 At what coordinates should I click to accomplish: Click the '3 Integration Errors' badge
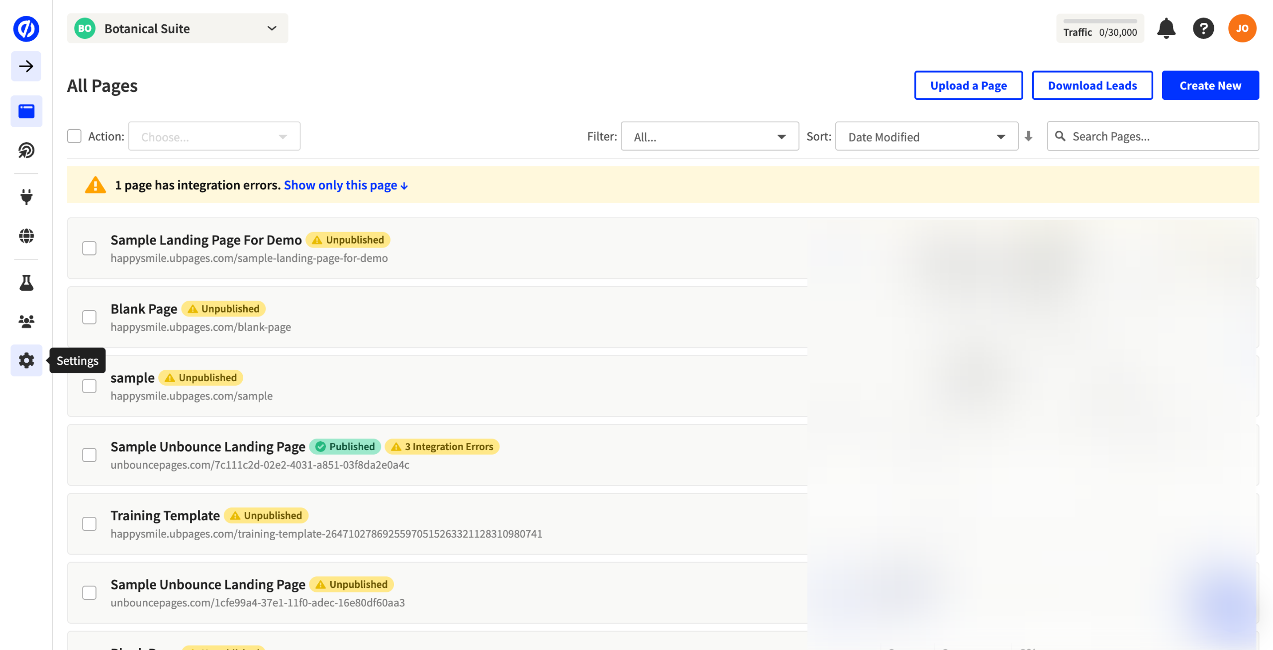(x=442, y=446)
